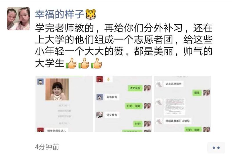Click the 语文没有 green chat bubble
Image resolution: width=232 pixels, height=154 pixels.
pos(135,88)
